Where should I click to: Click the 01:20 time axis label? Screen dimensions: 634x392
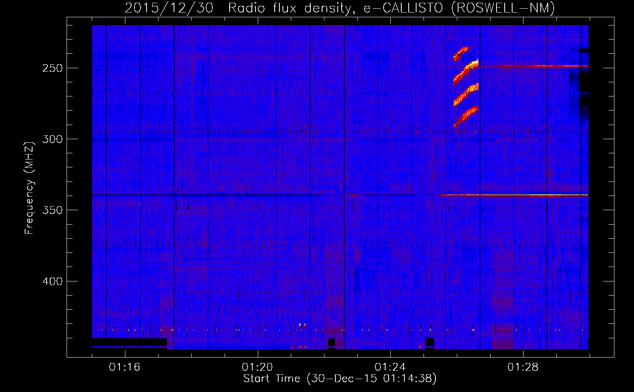(x=257, y=367)
